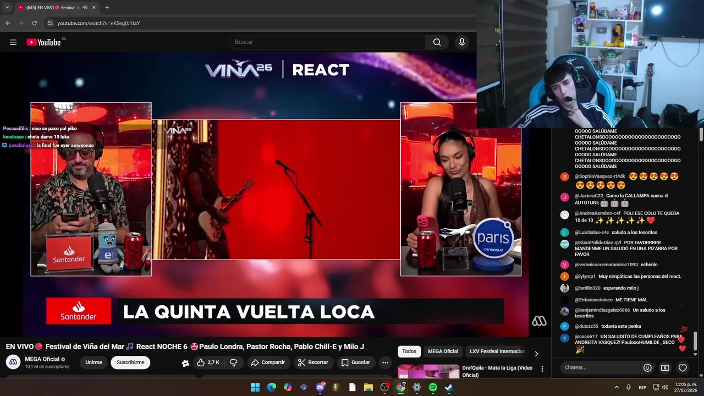Click the live chat scrollbar
This screenshot has height=396, width=704.
tap(696, 341)
